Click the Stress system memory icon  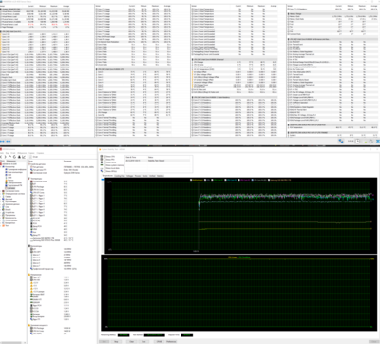[x=102, y=165]
